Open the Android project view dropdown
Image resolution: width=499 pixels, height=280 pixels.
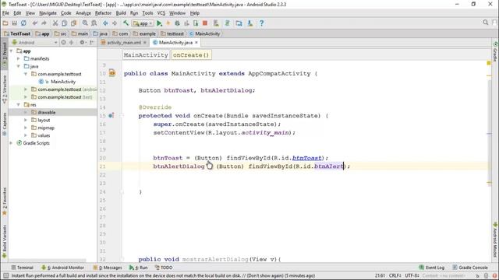click(34, 42)
